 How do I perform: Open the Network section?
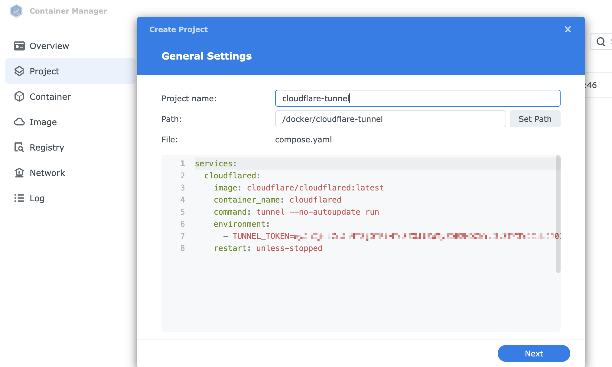pos(70,173)
